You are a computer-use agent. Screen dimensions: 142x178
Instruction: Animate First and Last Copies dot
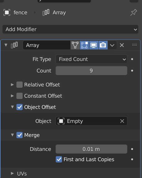[132, 159]
